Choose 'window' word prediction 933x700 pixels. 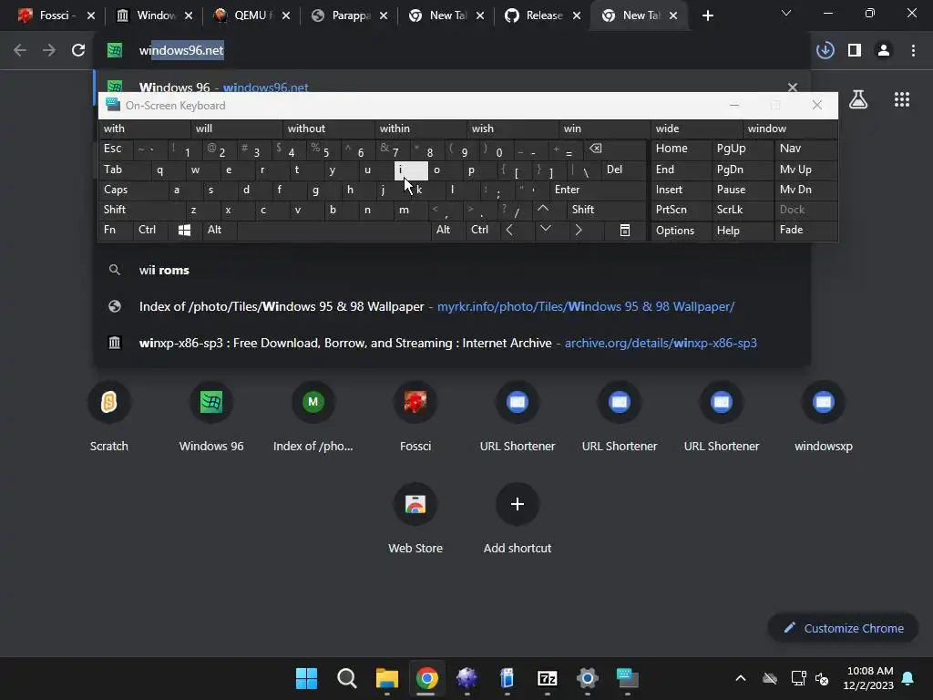[x=790, y=129]
